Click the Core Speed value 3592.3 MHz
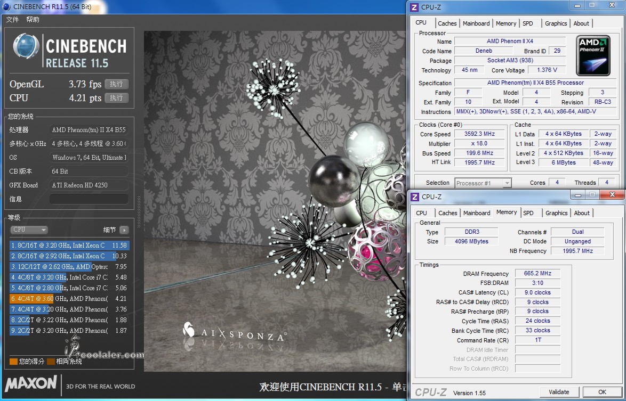 click(479, 134)
